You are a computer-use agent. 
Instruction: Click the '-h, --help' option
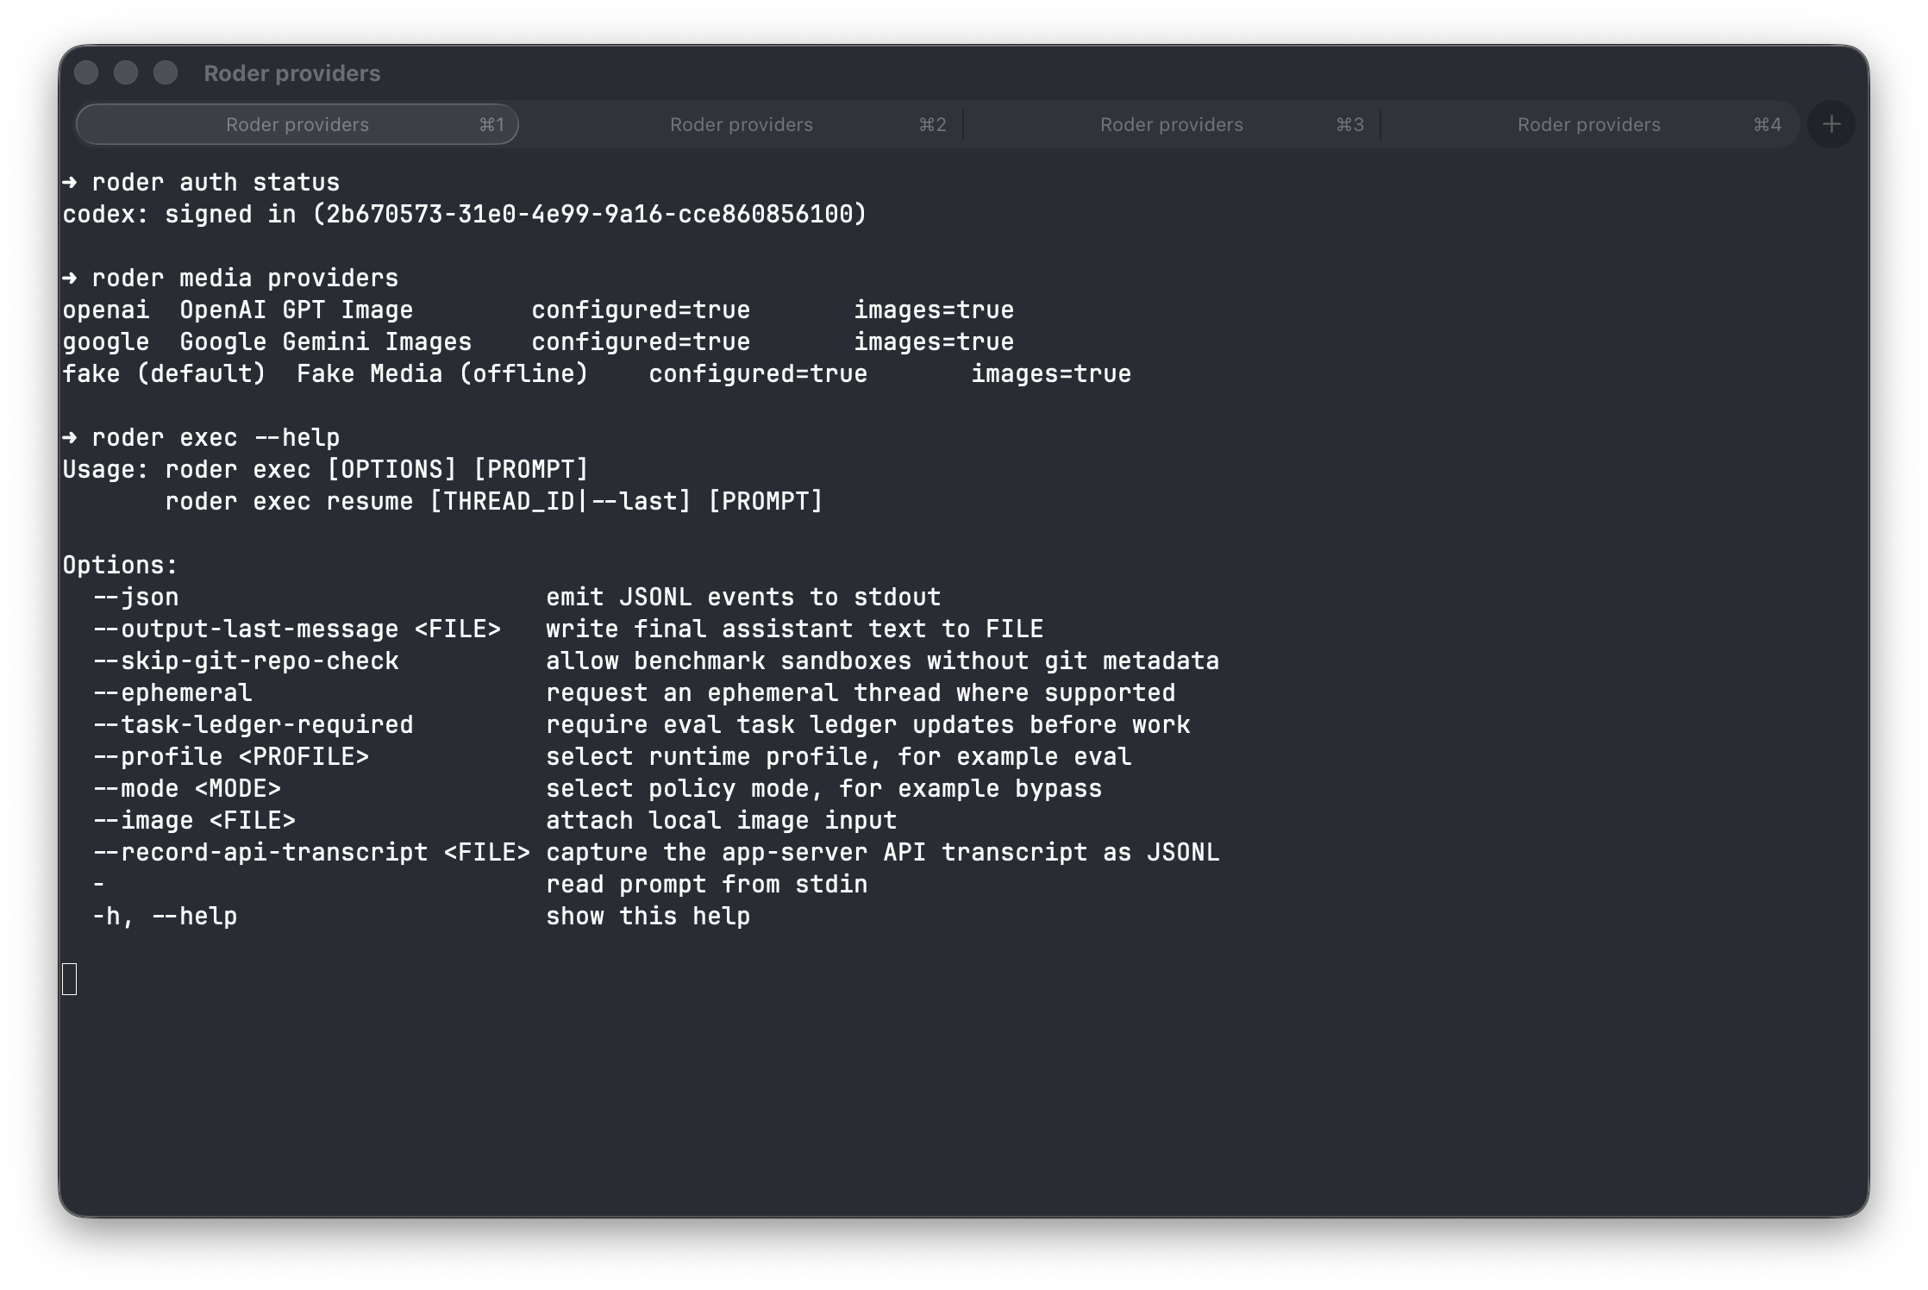pos(165,916)
